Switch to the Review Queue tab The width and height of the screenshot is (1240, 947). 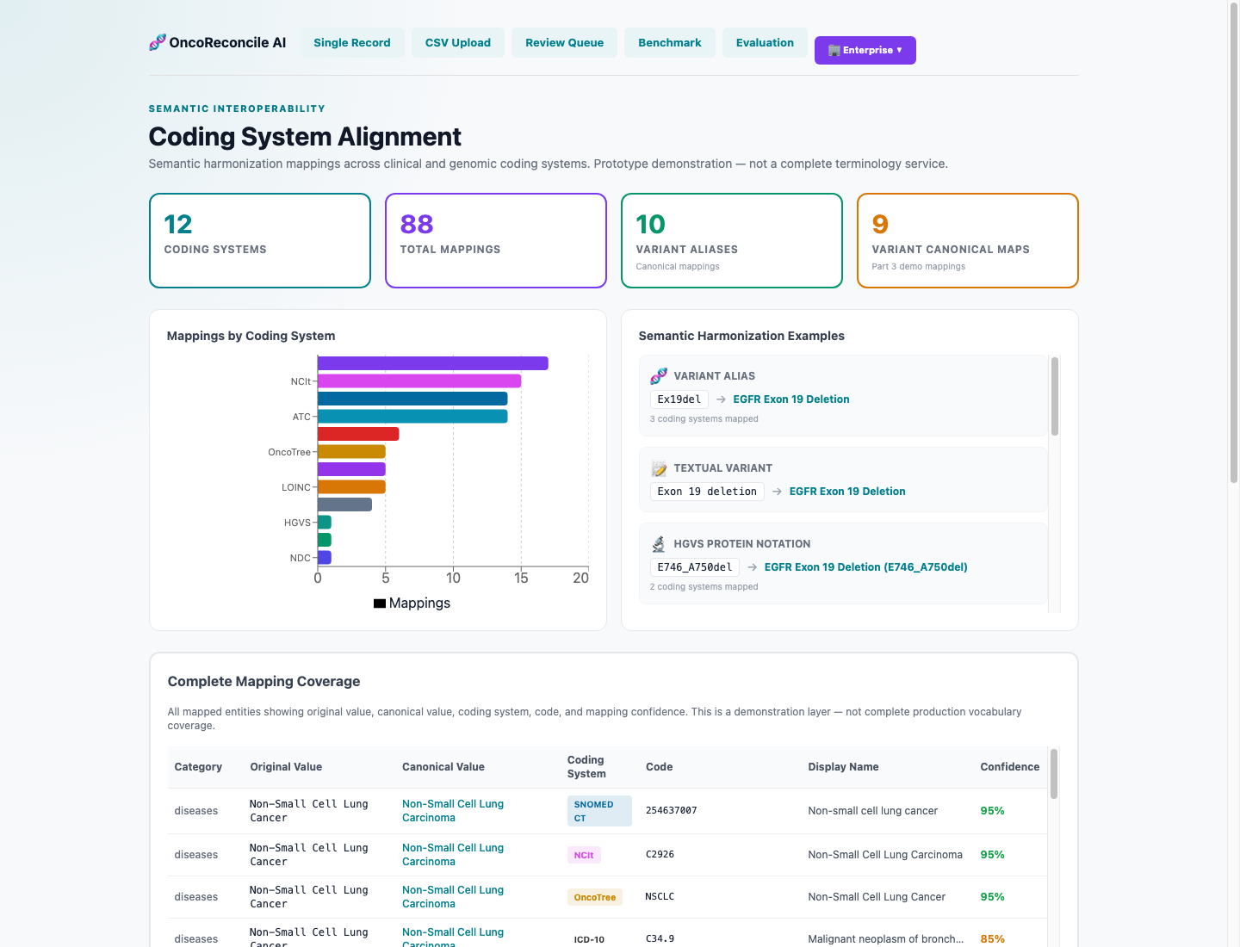click(x=564, y=42)
